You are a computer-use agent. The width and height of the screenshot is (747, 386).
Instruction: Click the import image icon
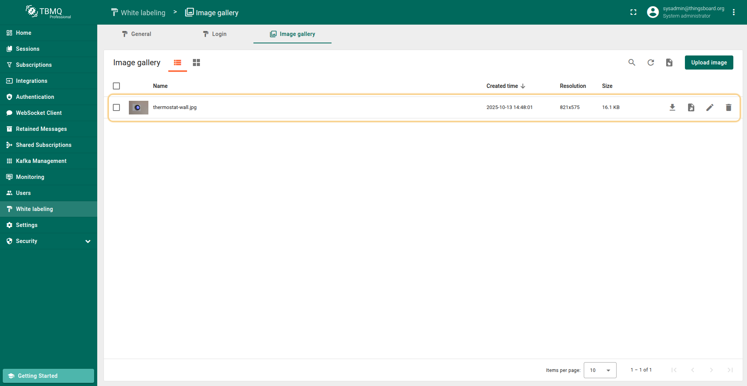pyautogui.click(x=669, y=63)
